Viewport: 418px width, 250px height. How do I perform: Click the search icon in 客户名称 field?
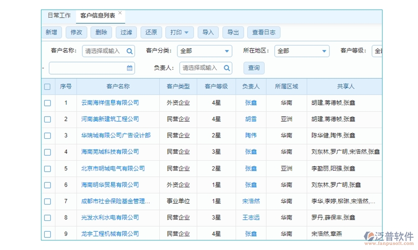pyautogui.click(x=130, y=51)
